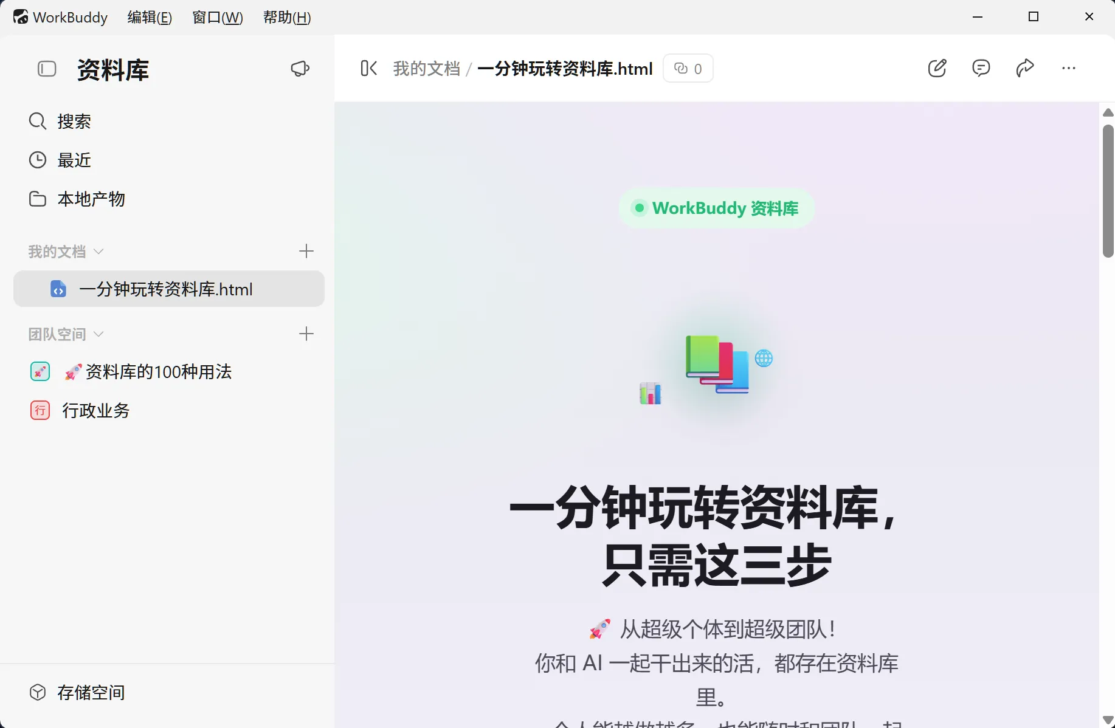Open the comments icon
Image resolution: width=1115 pixels, height=728 pixels.
[981, 68]
